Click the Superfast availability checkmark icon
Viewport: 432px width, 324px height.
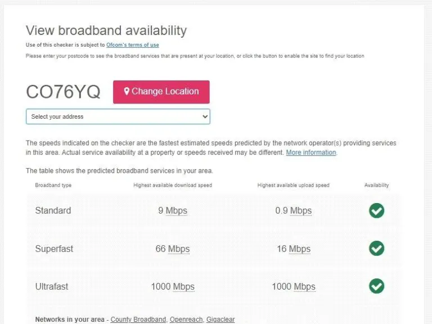point(376,248)
